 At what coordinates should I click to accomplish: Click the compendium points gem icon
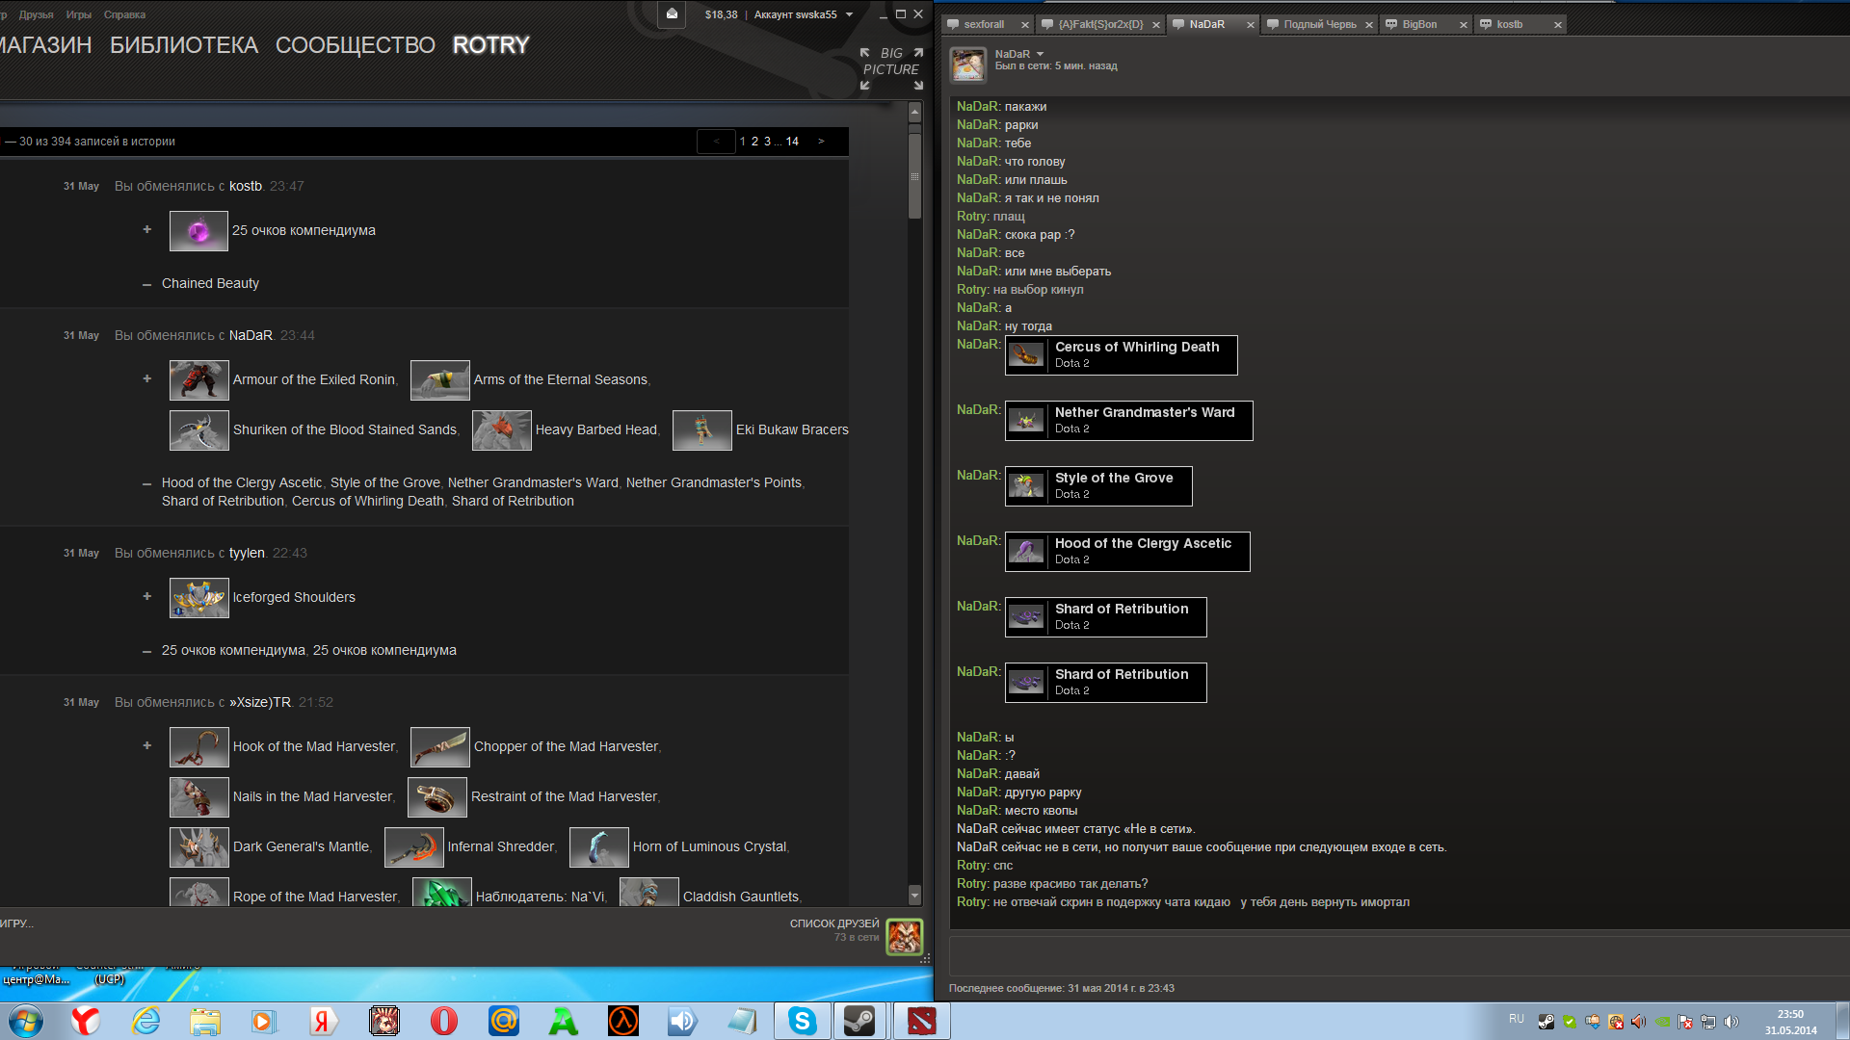coord(198,231)
